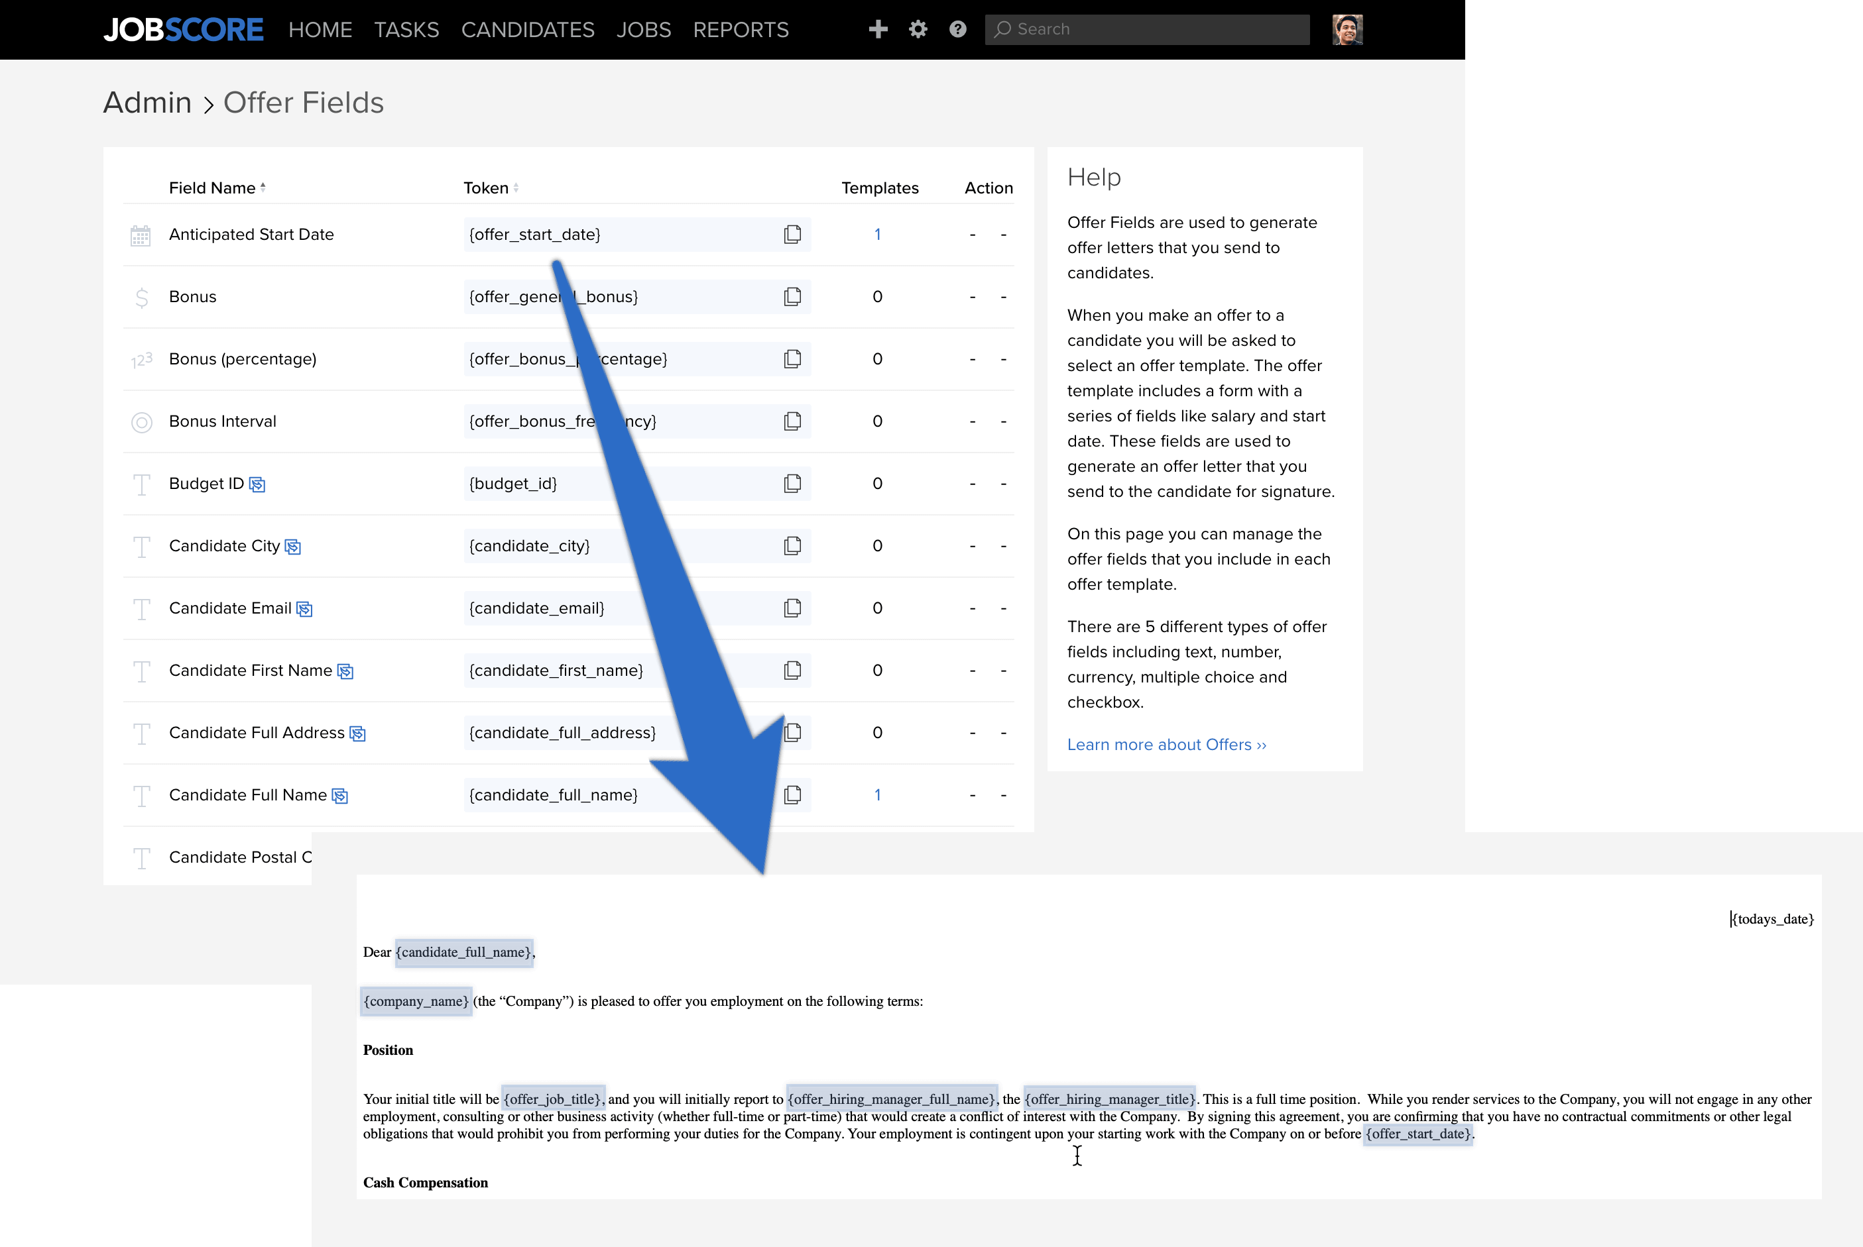Click the Candidate City system field icon

click(x=293, y=547)
